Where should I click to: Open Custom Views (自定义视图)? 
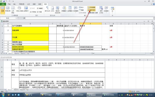[19, 9]
